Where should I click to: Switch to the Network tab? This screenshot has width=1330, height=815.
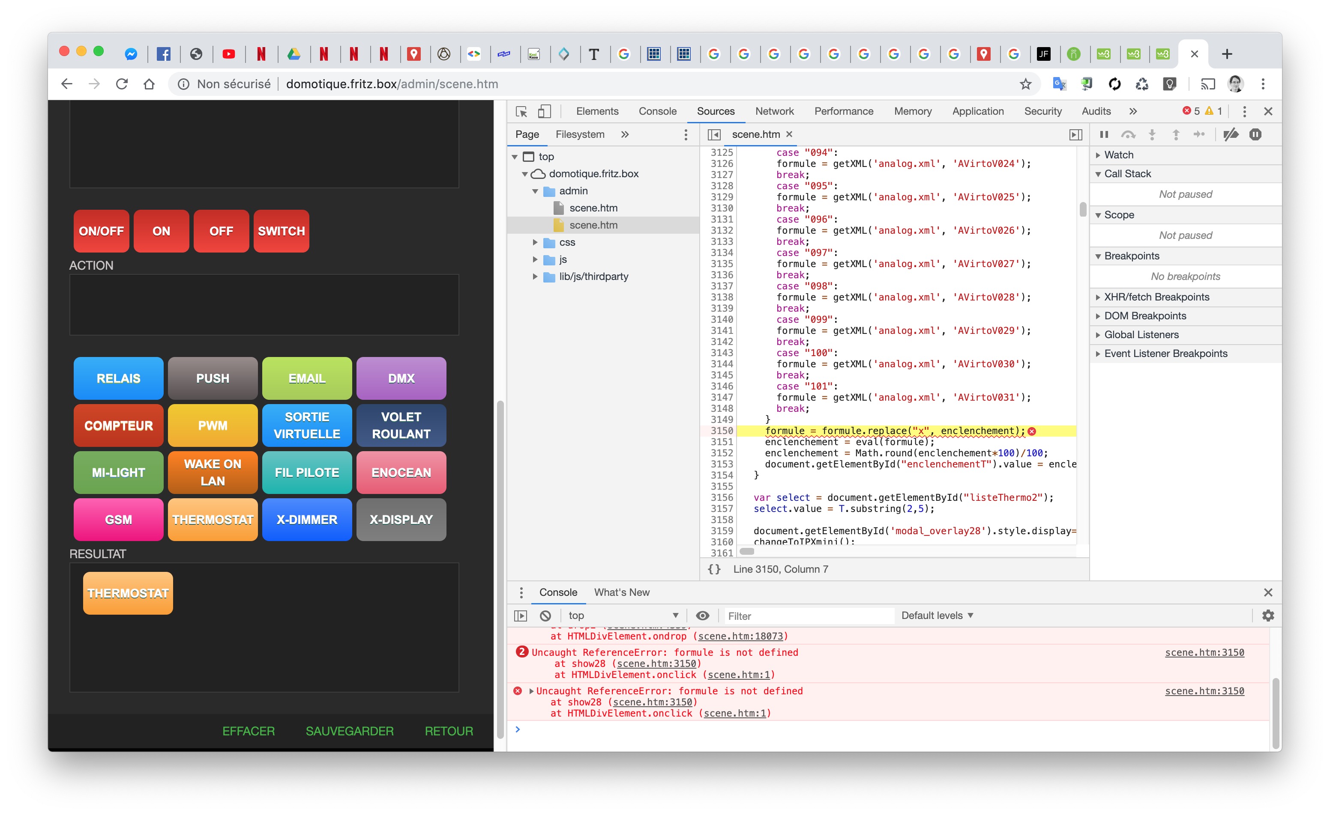click(x=774, y=111)
